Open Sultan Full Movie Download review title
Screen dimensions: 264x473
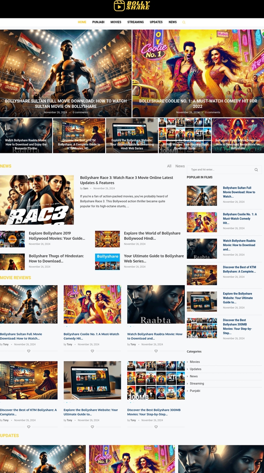[x=21, y=336]
